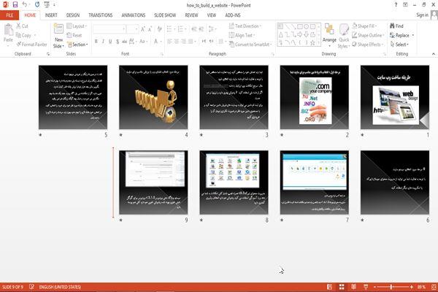Start slideshow from beginning via Quick Access icon
The height and width of the screenshot is (292, 438).
pyautogui.click(x=47, y=4)
